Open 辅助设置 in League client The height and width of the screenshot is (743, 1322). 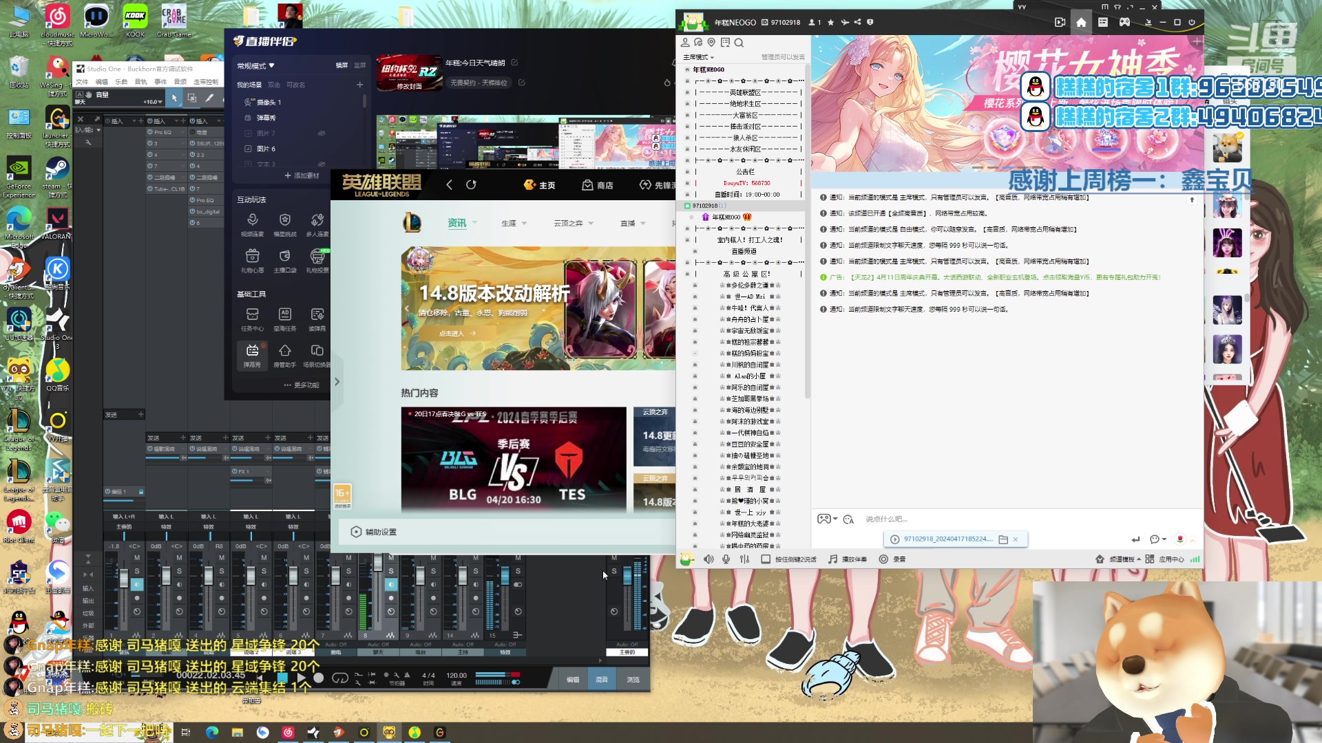point(374,532)
